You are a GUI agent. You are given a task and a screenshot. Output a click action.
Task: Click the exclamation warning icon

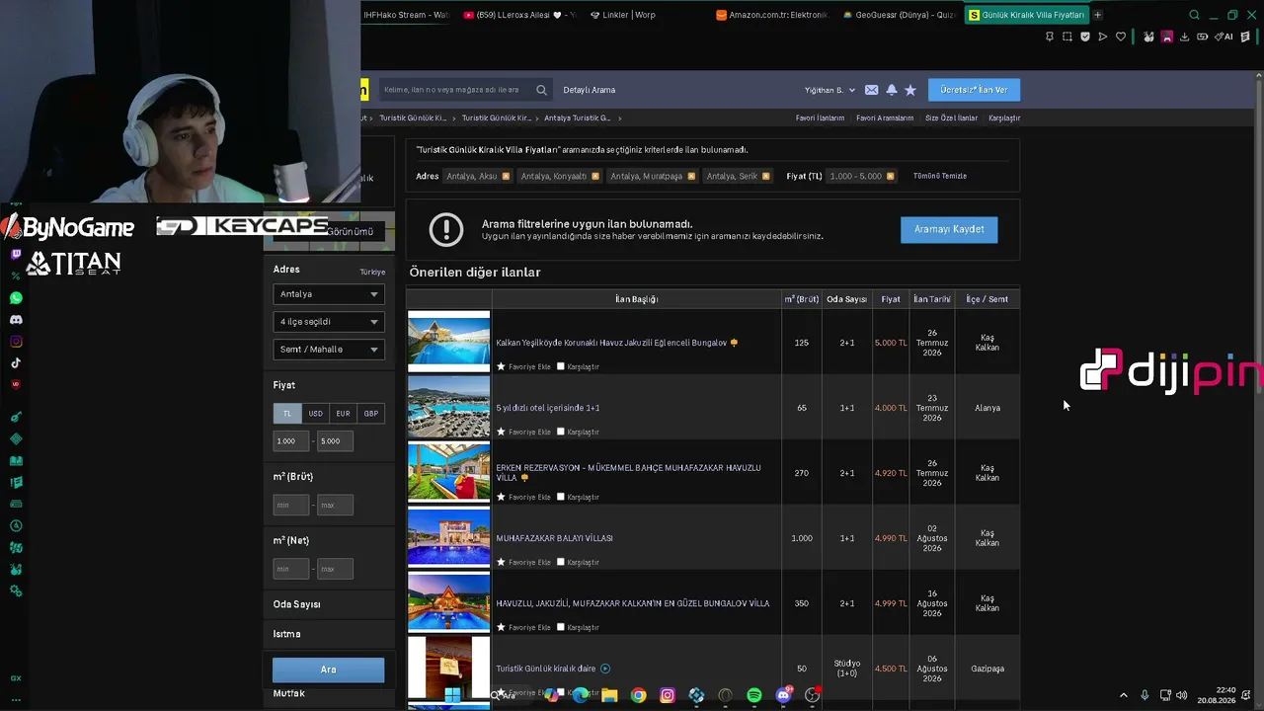click(x=446, y=229)
